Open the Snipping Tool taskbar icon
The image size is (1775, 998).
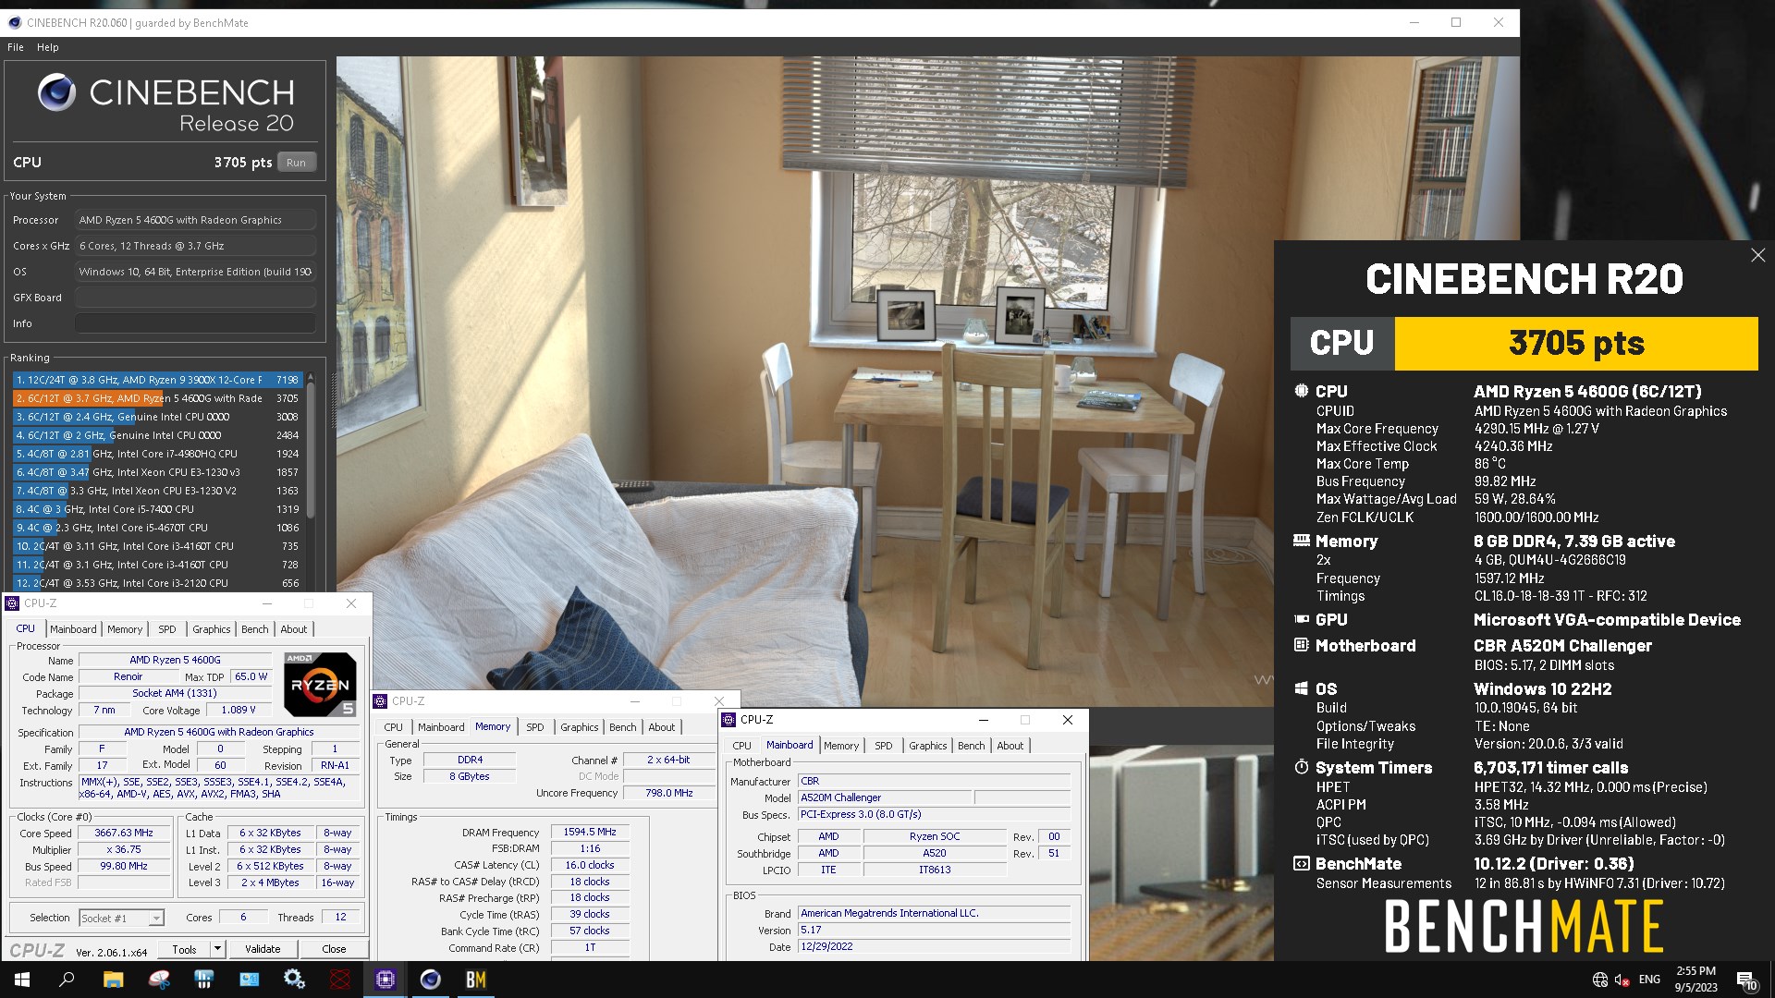point(159,980)
